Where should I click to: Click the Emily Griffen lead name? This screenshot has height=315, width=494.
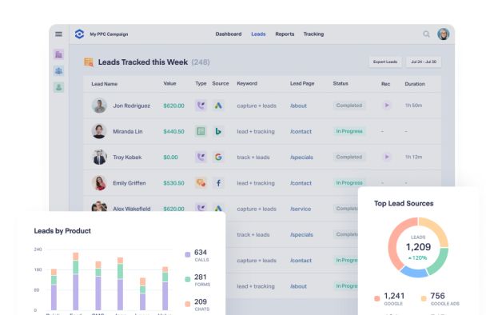pyautogui.click(x=129, y=183)
